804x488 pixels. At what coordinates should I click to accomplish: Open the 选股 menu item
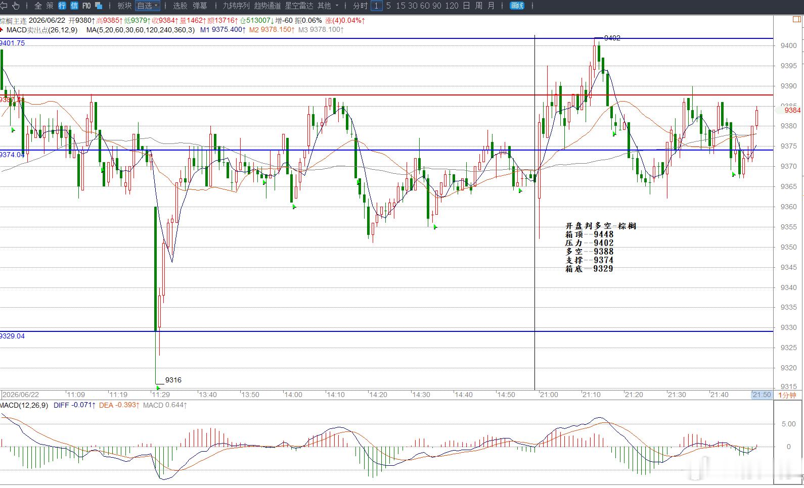[180, 6]
